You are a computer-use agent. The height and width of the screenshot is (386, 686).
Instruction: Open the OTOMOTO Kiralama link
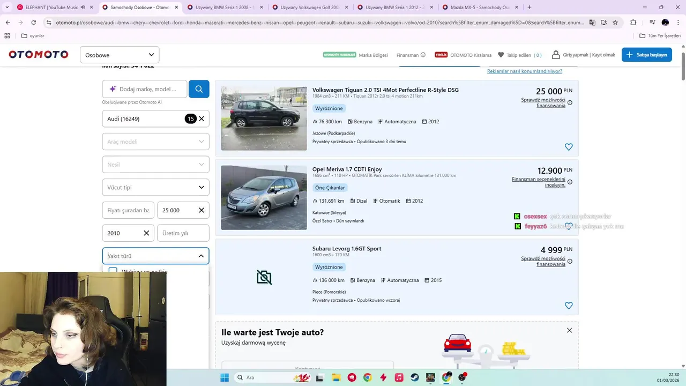(471, 55)
